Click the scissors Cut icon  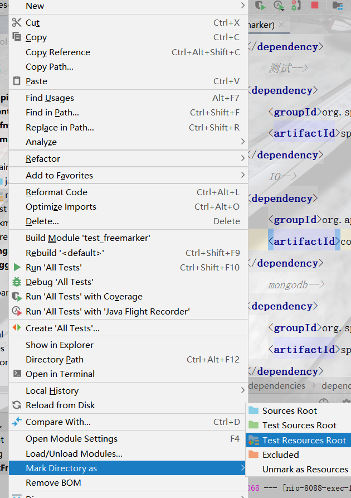[x=17, y=23]
